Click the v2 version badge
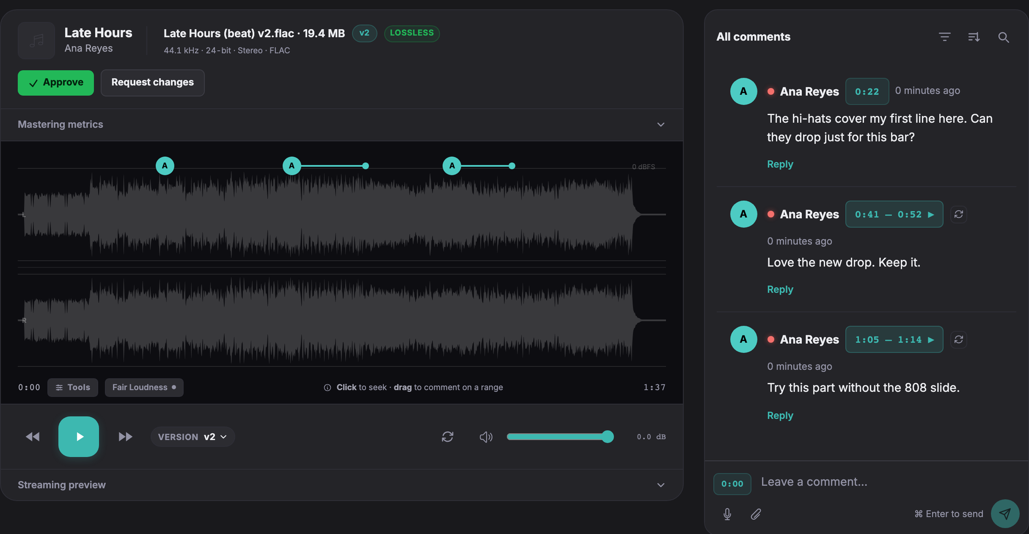The height and width of the screenshot is (534, 1029). coord(364,33)
